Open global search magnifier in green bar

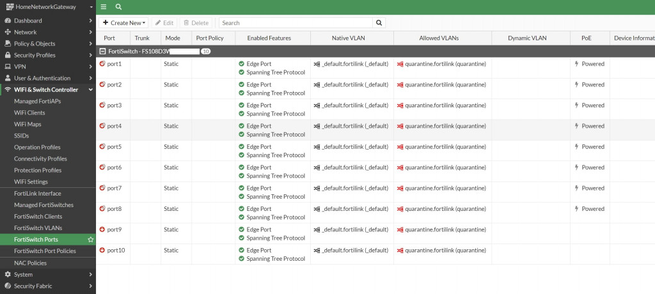(x=118, y=7)
